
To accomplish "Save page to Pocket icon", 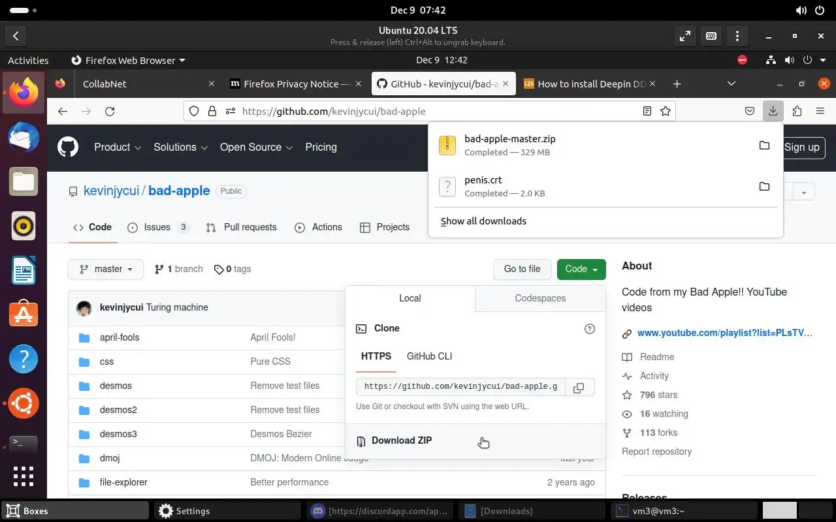I will tap(750, 111).
